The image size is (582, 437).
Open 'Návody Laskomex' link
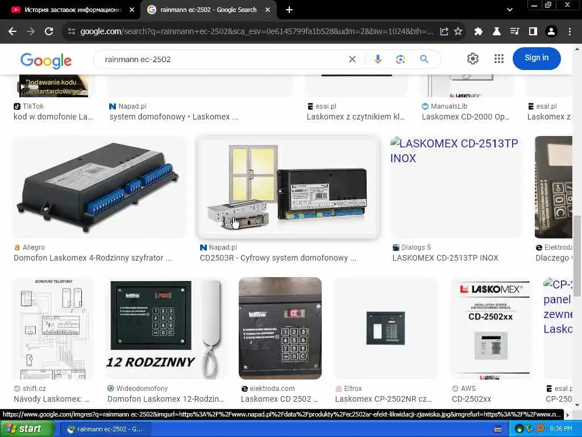click(x=52, y=399)
